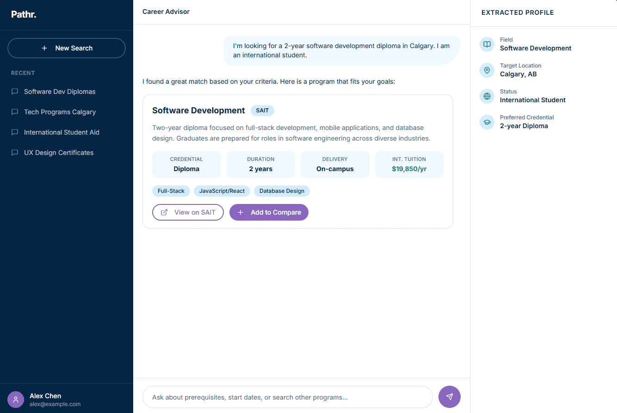
Task: Click the plus icon in Add to Compare
Action: click(241, 212)
